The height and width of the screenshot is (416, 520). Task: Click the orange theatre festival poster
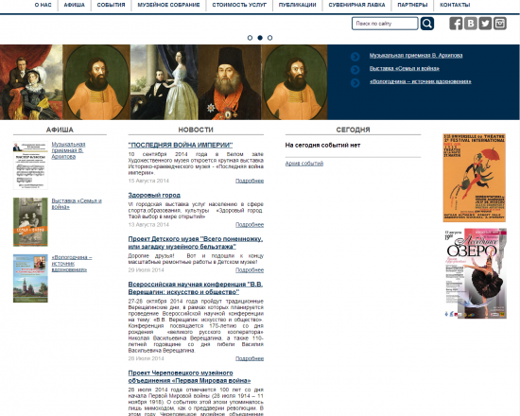tap(475, 178)
